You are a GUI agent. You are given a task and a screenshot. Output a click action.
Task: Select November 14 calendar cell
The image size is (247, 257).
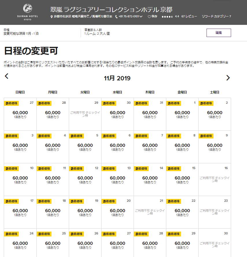click(150, 180)
